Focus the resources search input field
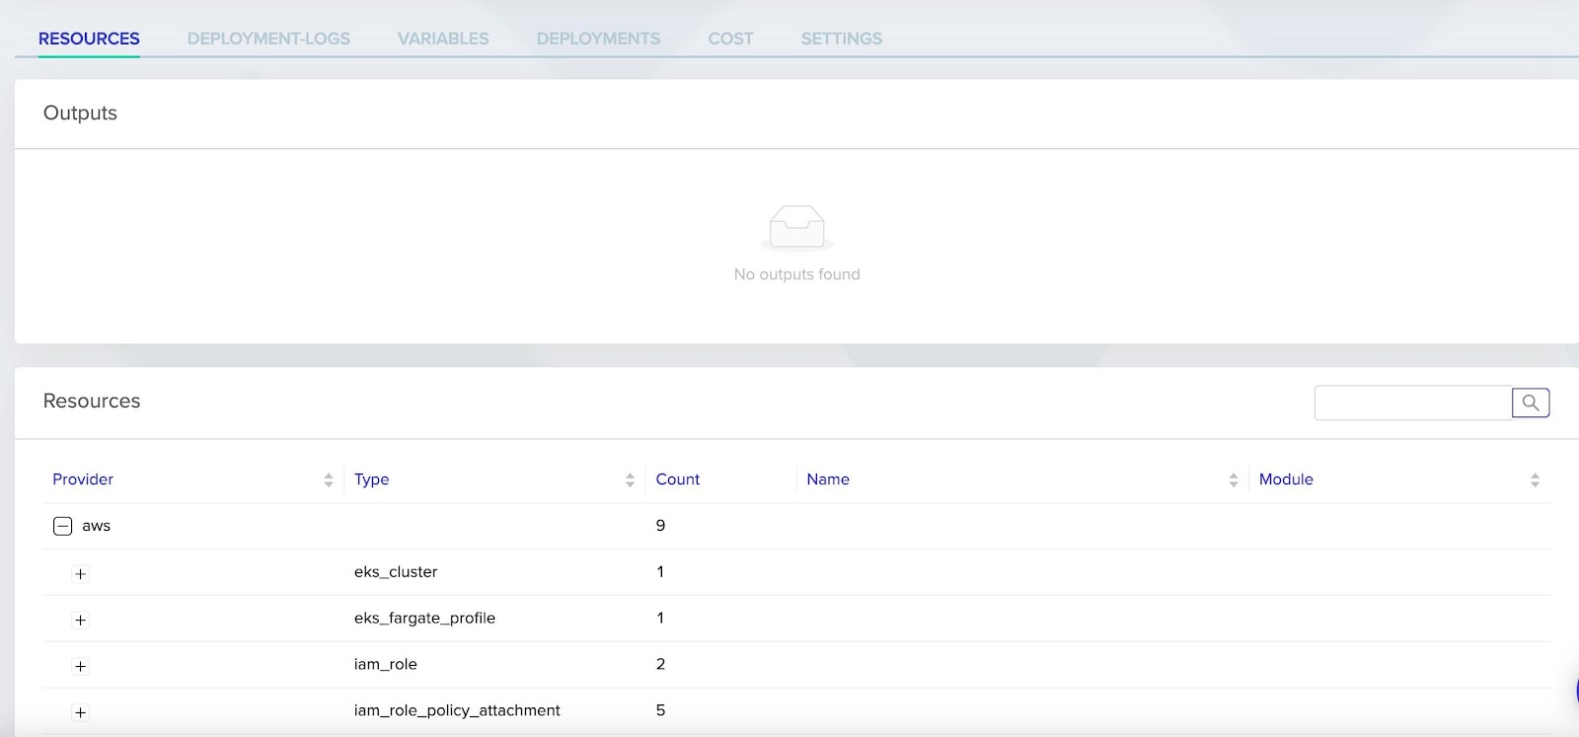 [1413, 403]
